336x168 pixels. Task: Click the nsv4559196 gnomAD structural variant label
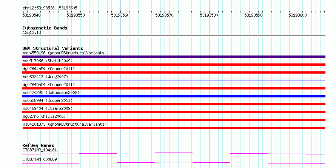[65, 53]
